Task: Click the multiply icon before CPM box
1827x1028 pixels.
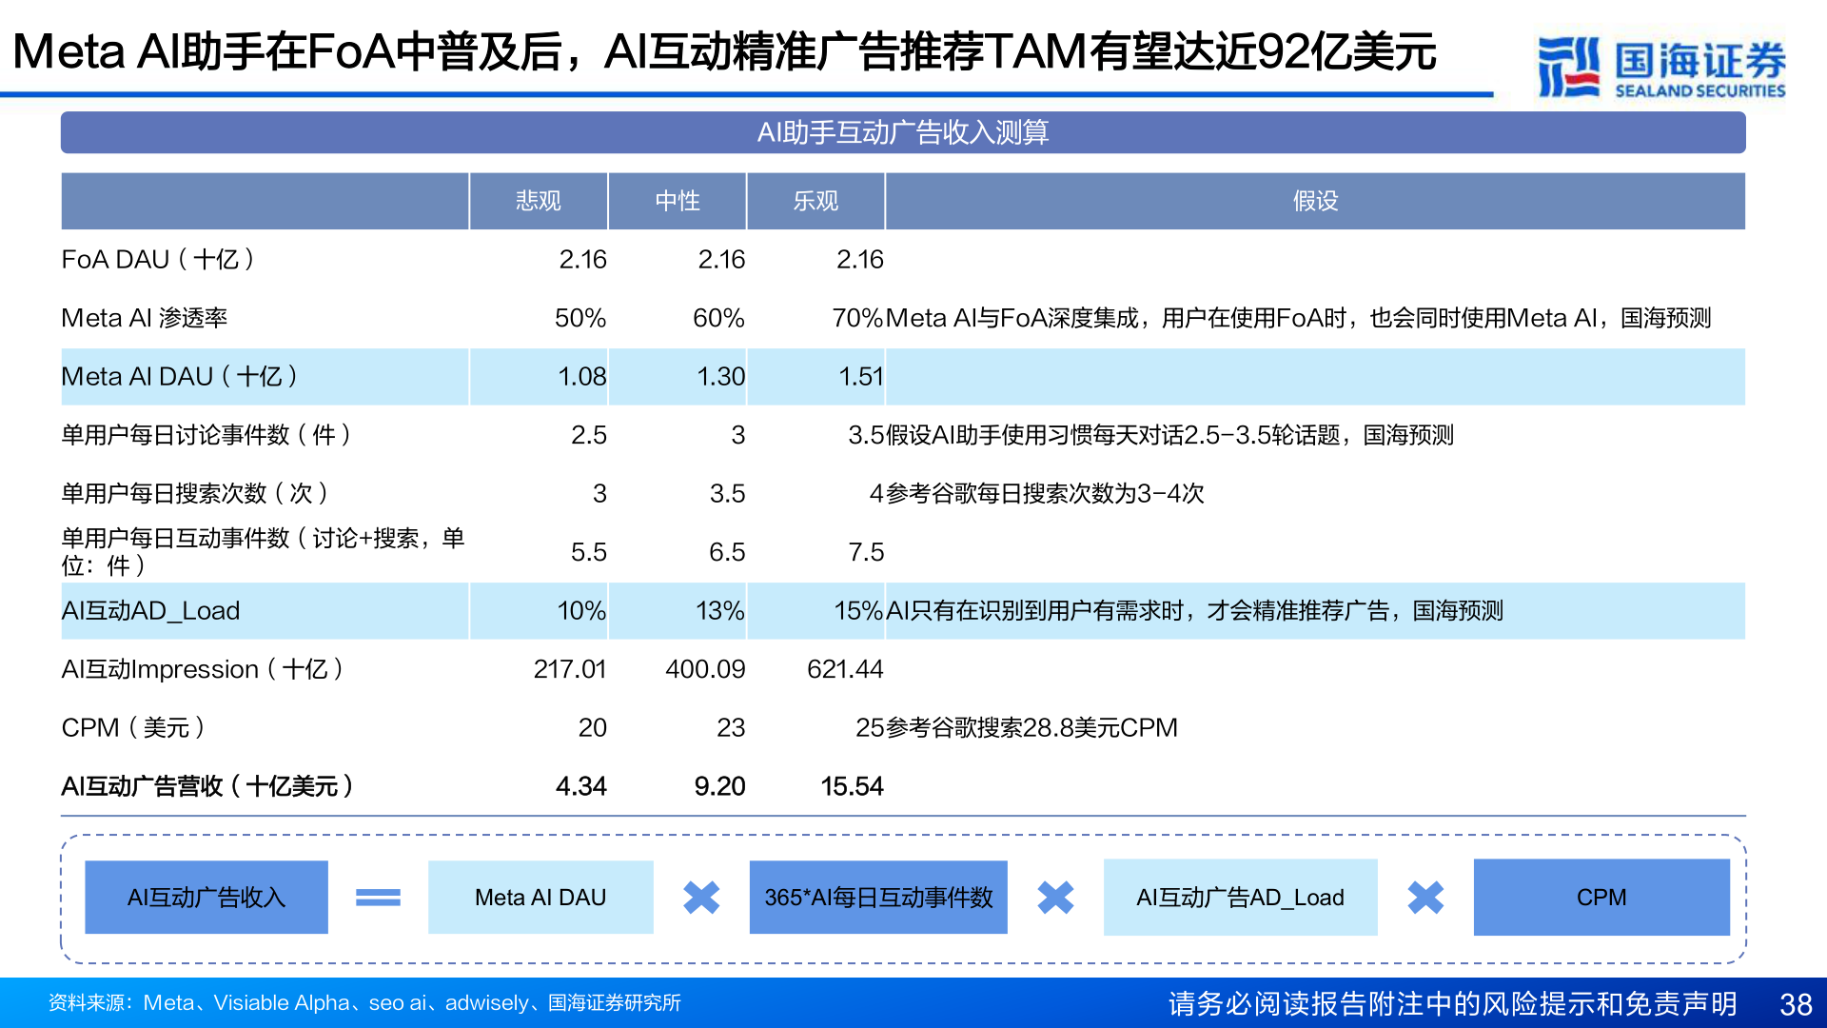Action: point(1425,898)
